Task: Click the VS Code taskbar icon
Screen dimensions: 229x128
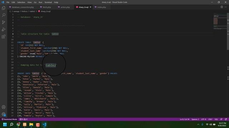Action: coord(44,124)
